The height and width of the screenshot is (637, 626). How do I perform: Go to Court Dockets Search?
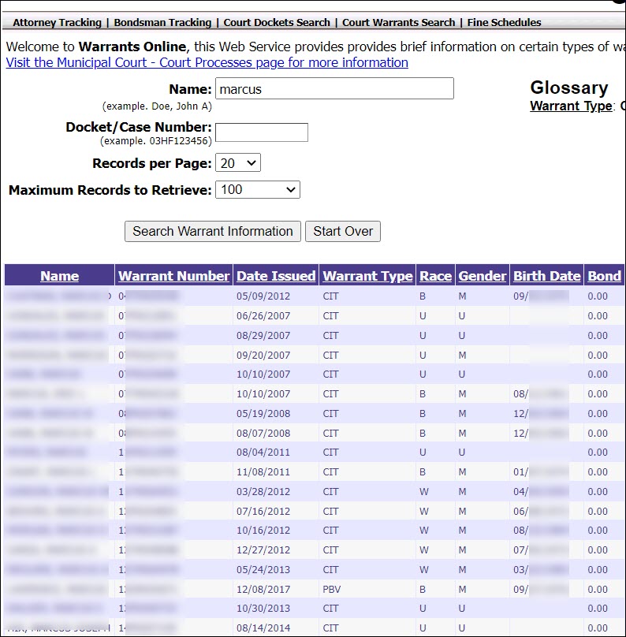[x=277, y=22]
